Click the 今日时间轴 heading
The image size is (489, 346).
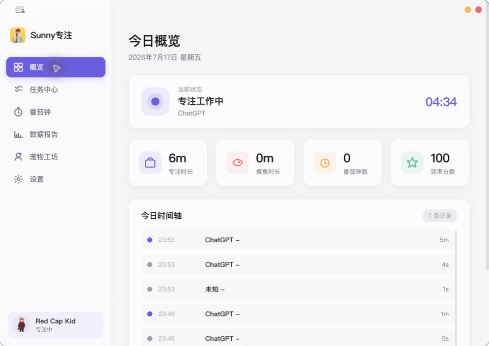(161, 216)
